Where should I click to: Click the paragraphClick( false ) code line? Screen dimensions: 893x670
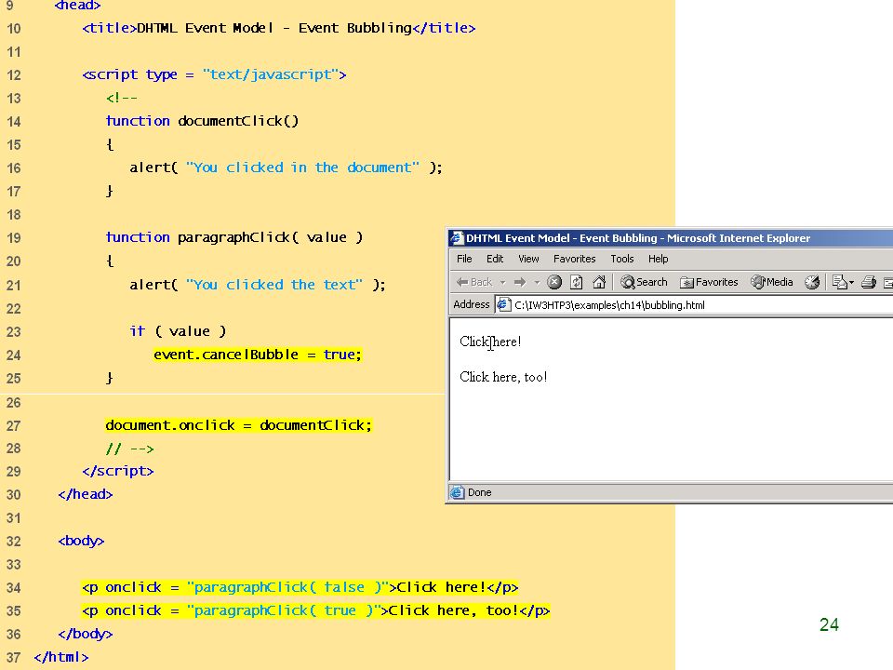point(300,587)
